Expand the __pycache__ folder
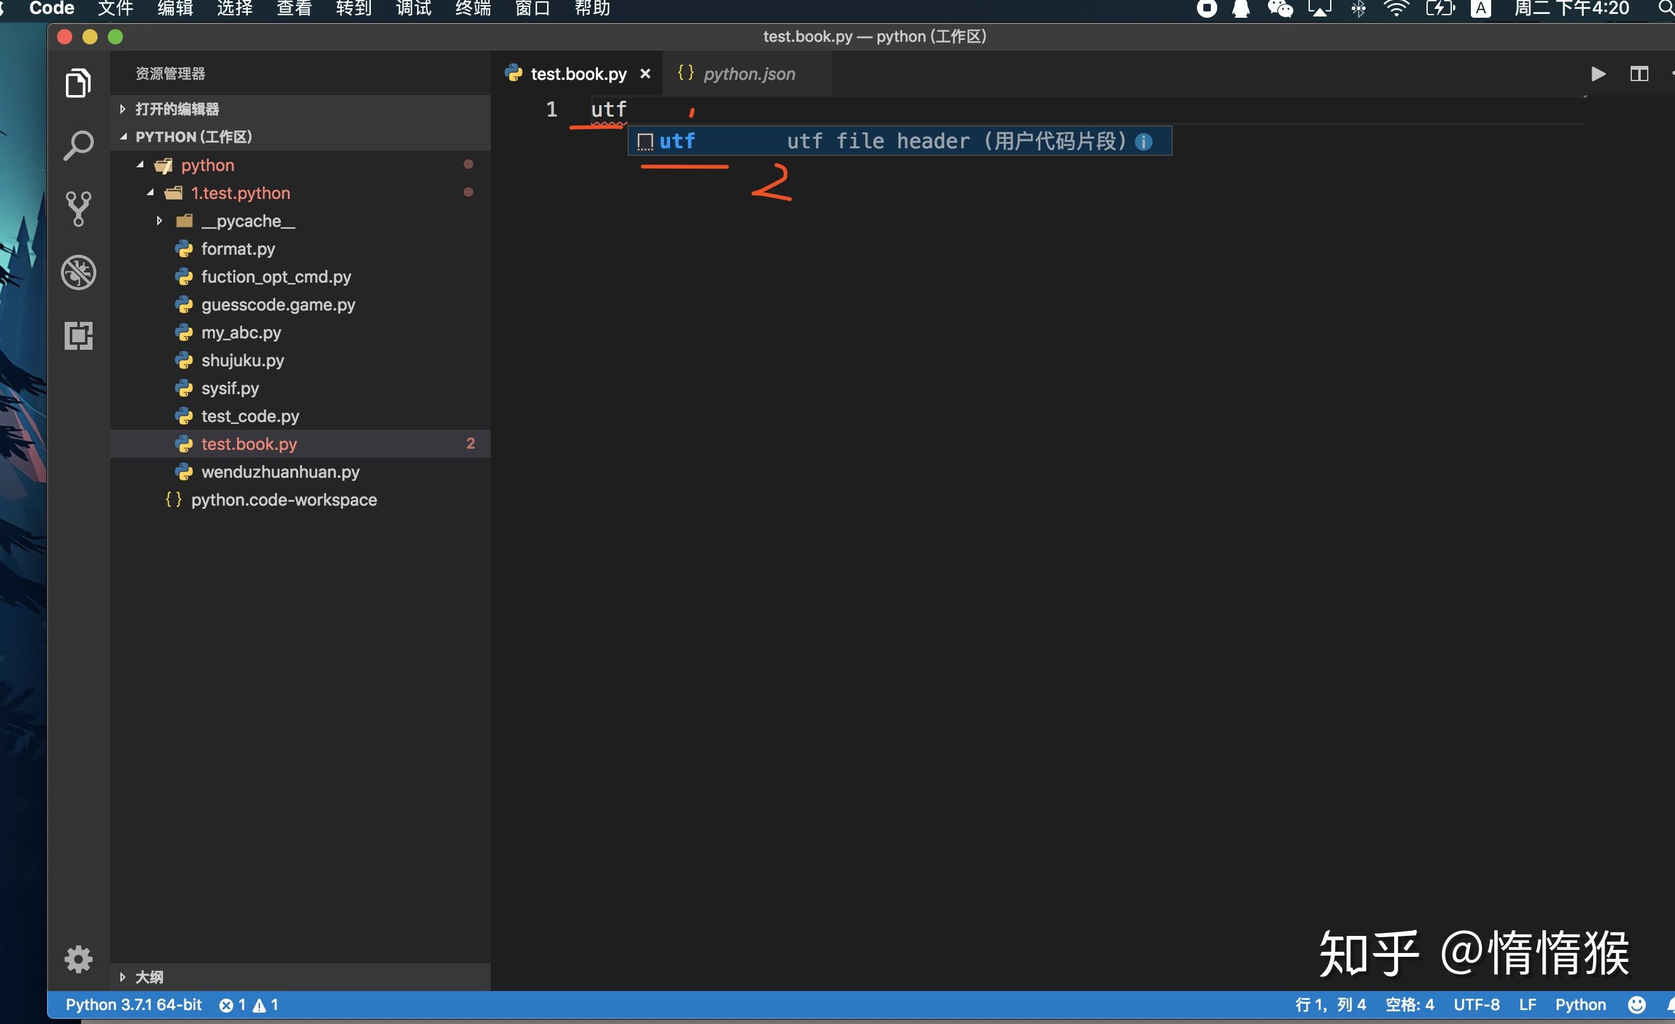This screenshot has height=1024, width=1675. click(x=159, y=220)
